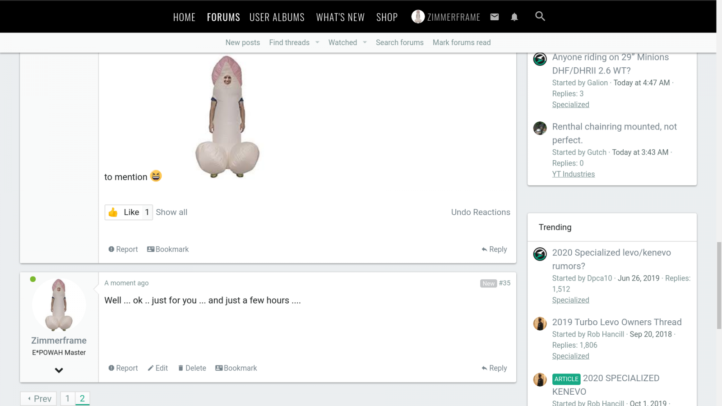Open post number #35 permalink
This screenshot has height=406, width=722.
click(x=504, y=283)
